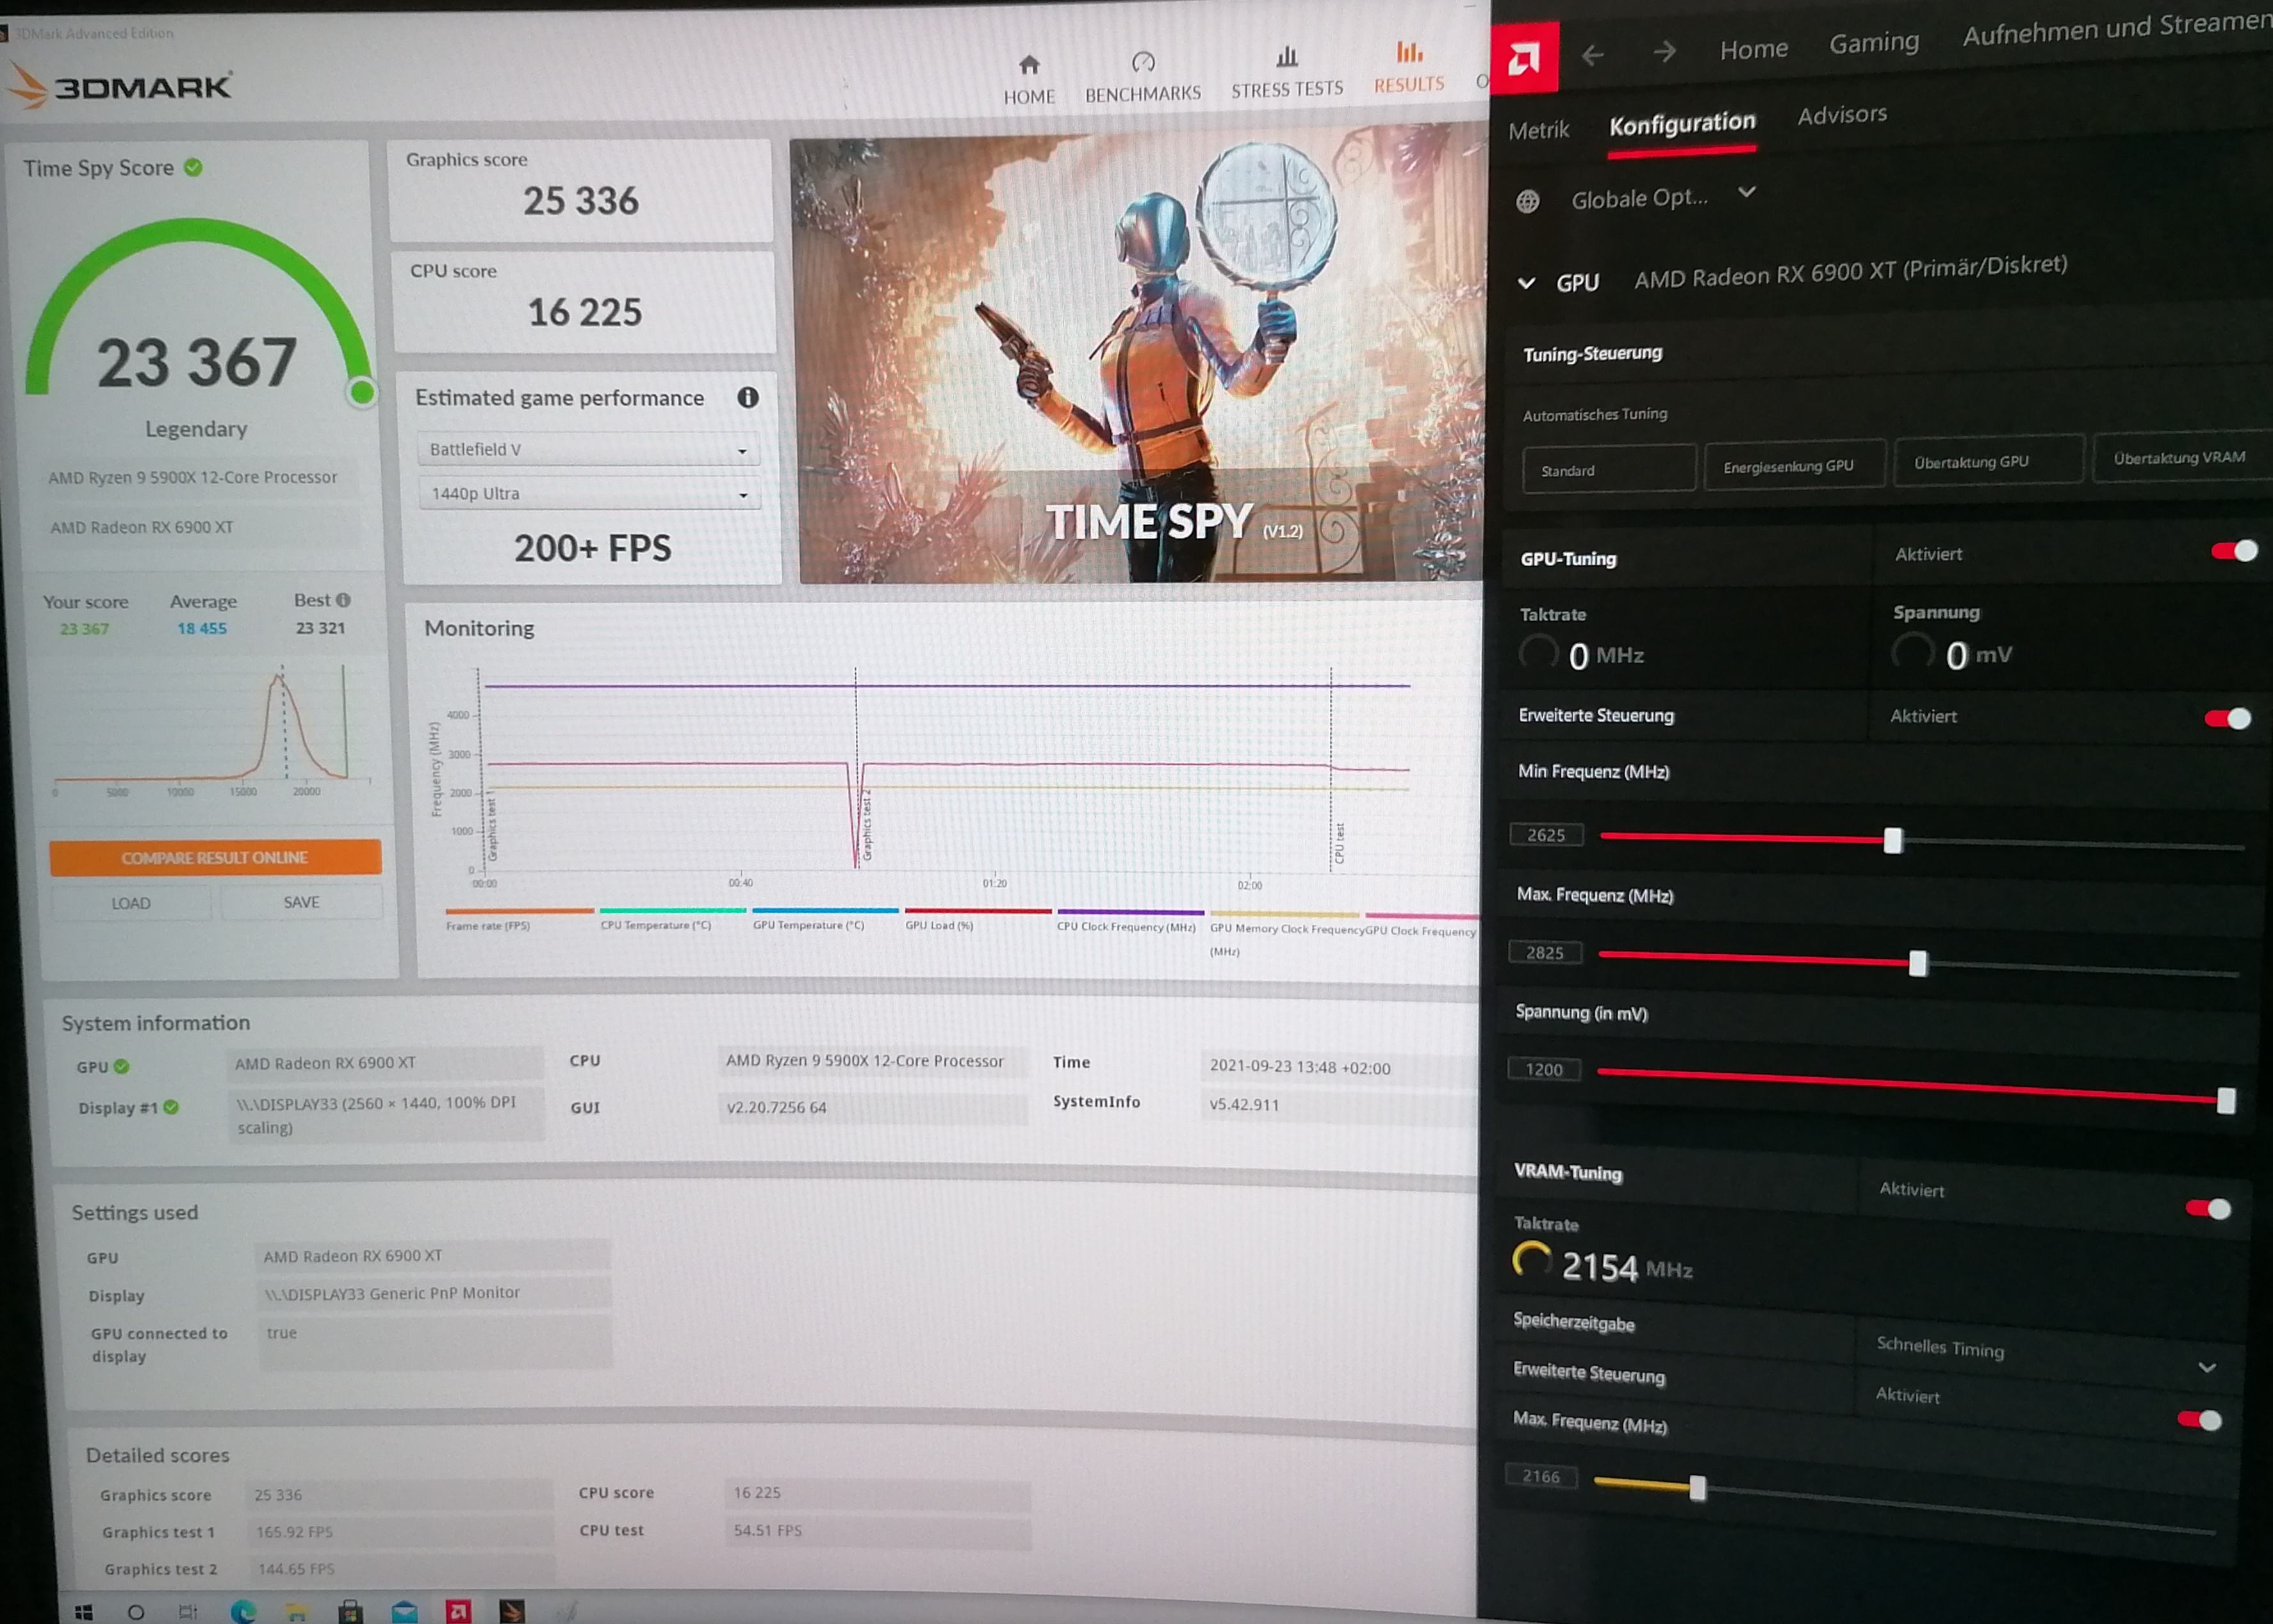This screenshot has width=2273, height=1624.
Task: Click Compare Result Online button
Action: 215,858
